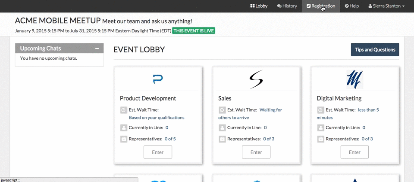Open the Sierra Stanton user dropdown
Viewport: 414px width, 182px height.
point(386,6)
